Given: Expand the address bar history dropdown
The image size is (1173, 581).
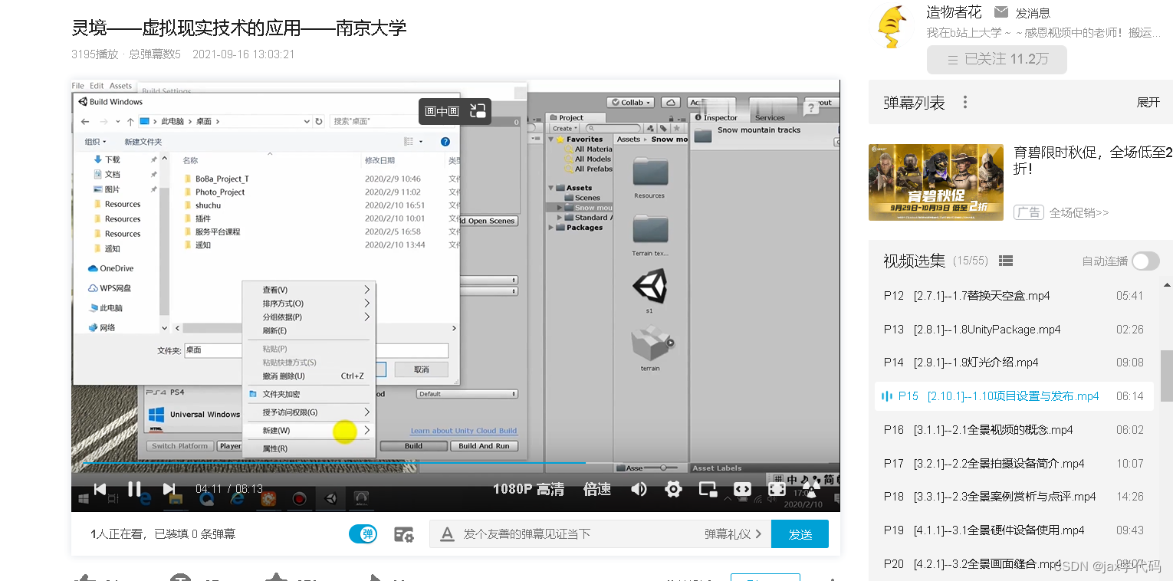Looking at the screenshot, I should pos(307,121).
